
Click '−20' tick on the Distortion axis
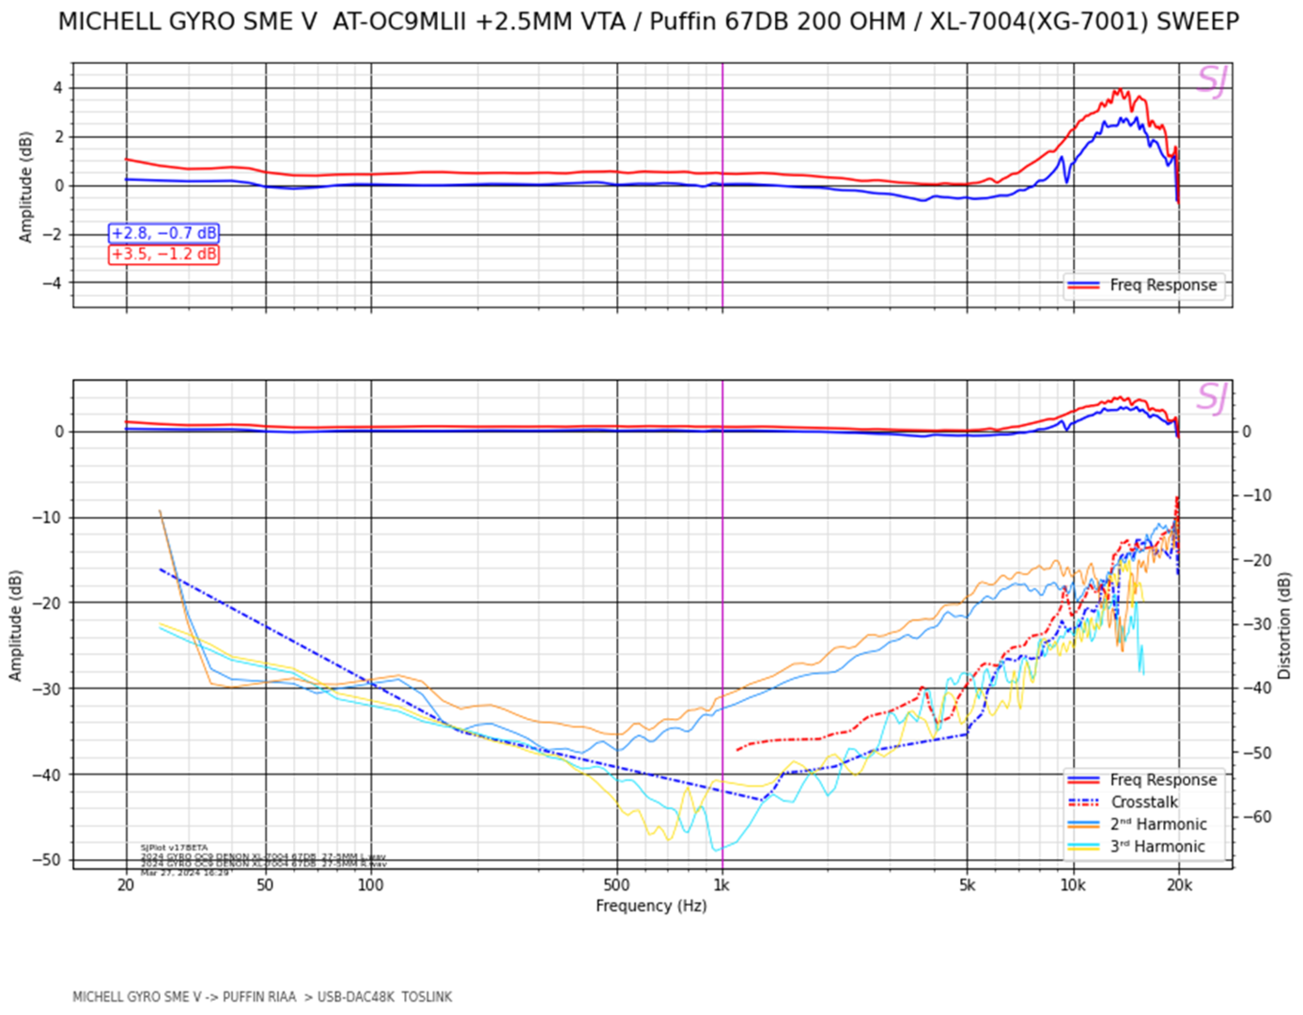pyautogui.click(x=1256, y=560)
